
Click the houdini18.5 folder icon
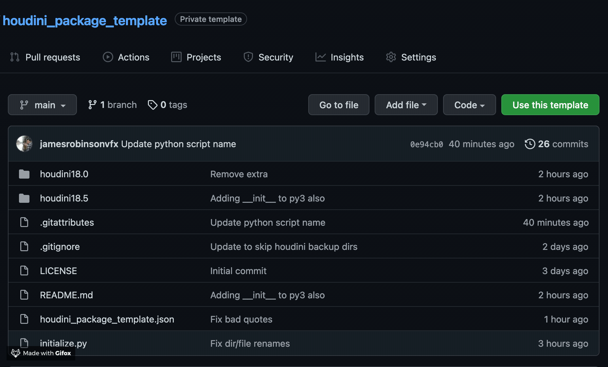coord(24,198)
